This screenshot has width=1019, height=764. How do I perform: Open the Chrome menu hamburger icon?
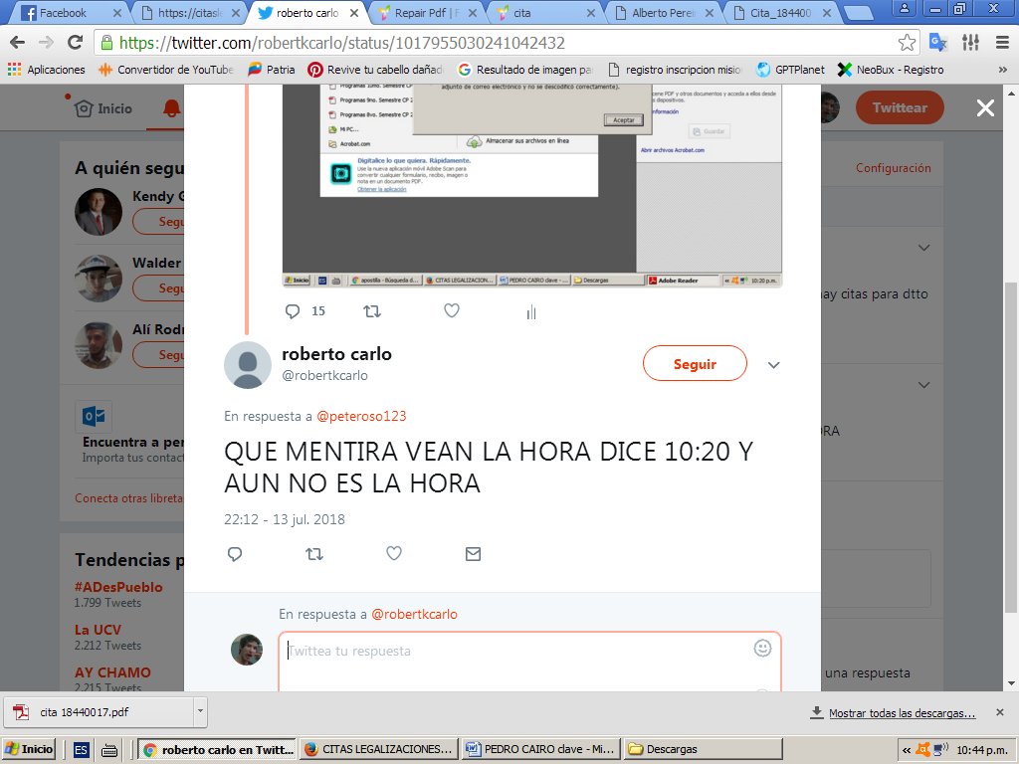tap(1002, 43)
